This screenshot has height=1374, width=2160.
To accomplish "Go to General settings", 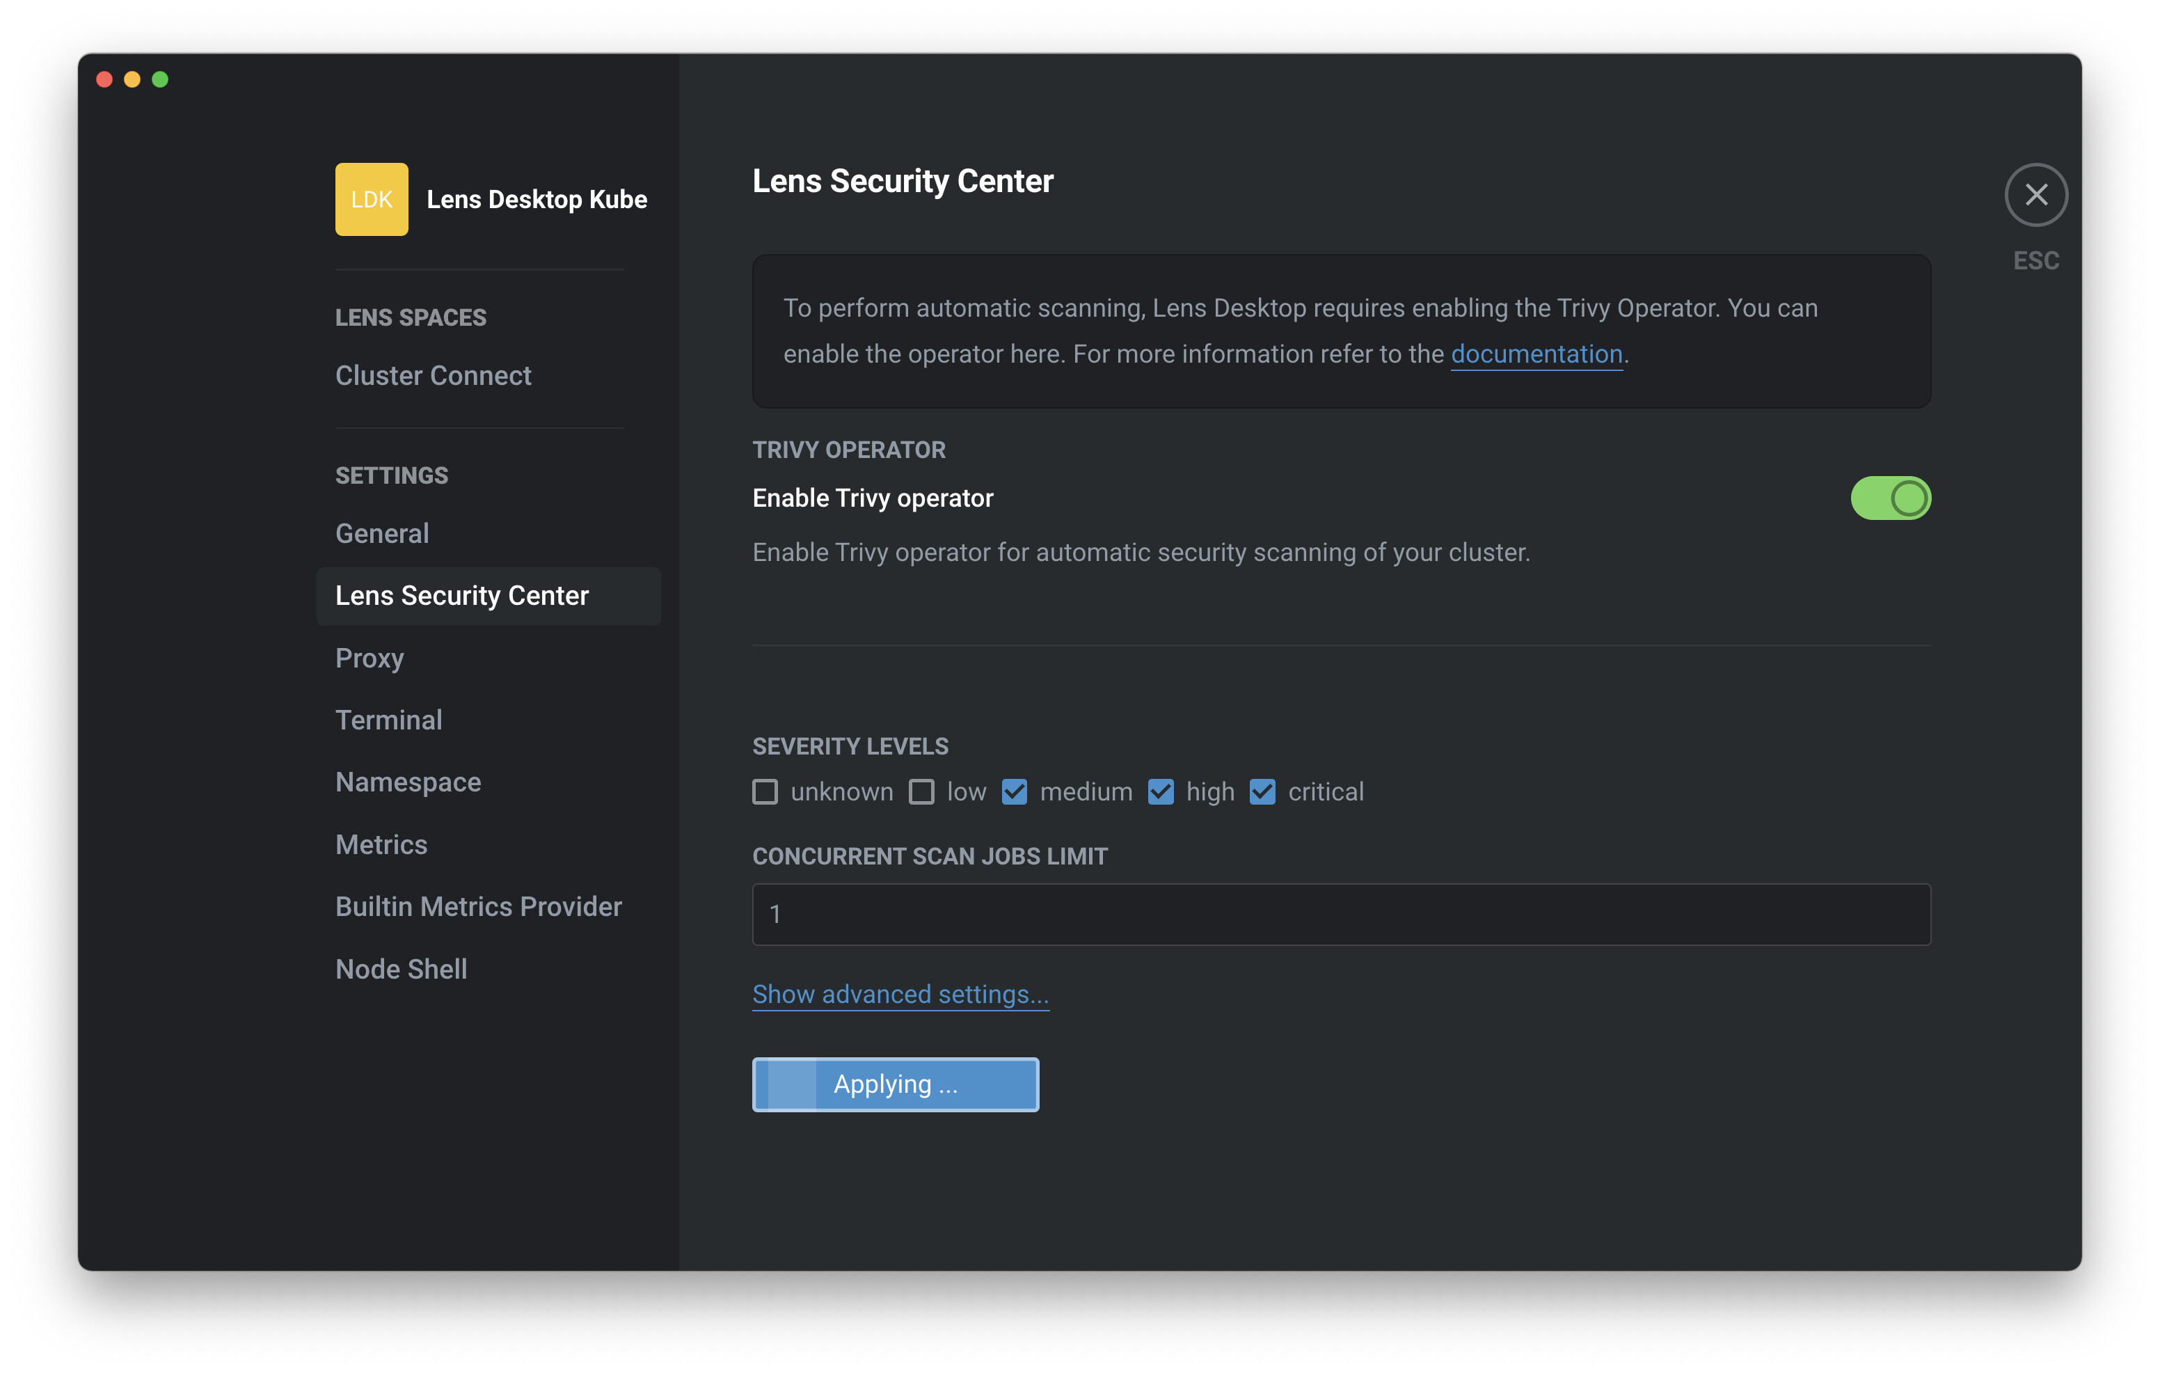I will (382, 533).
